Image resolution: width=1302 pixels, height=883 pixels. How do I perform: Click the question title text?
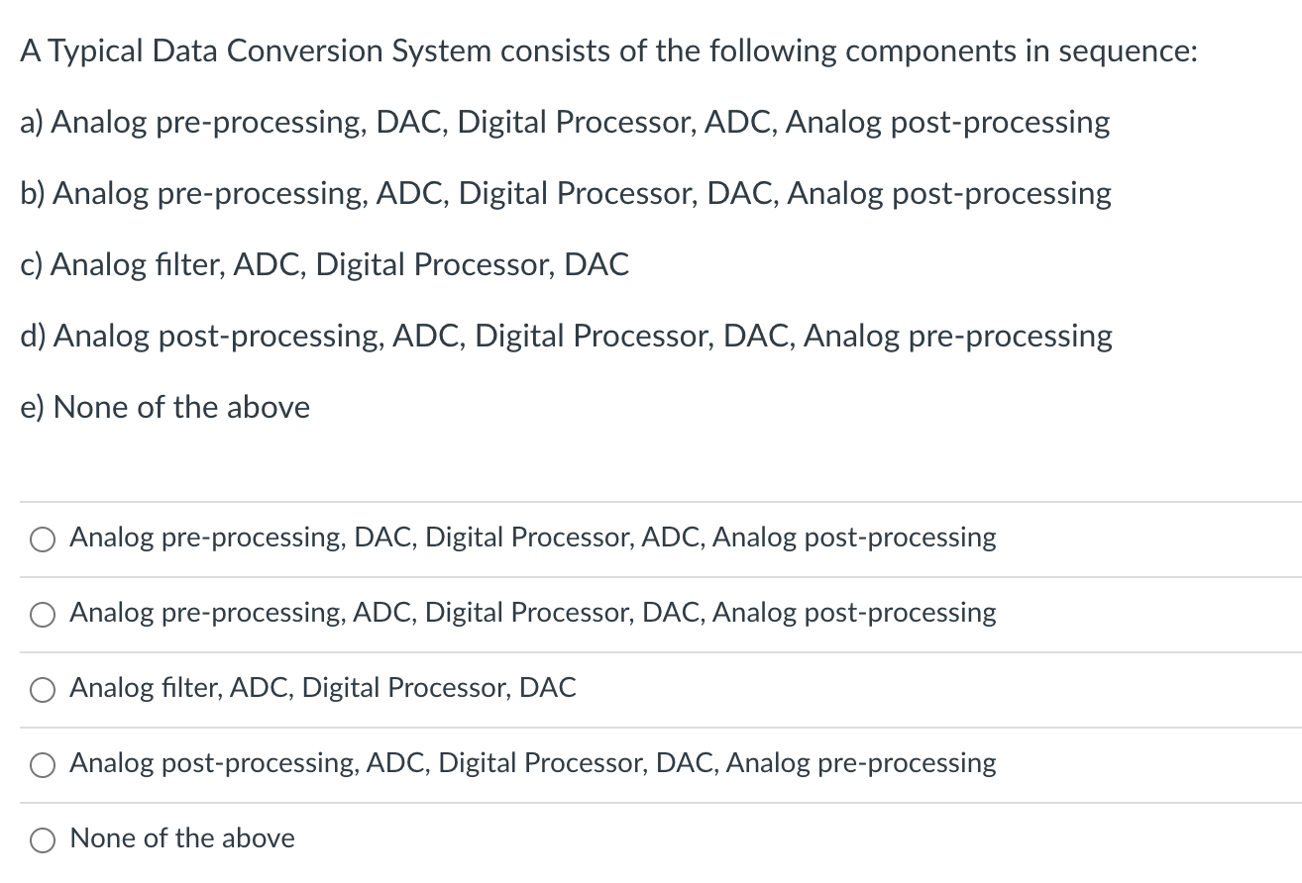pos(607,50)
